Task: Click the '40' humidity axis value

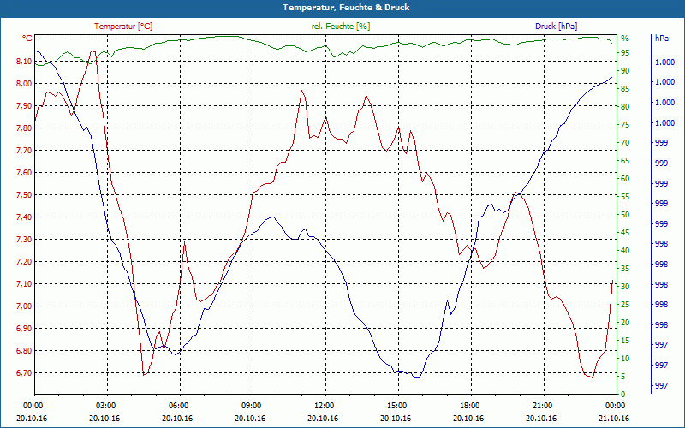Action: [625, 251]
